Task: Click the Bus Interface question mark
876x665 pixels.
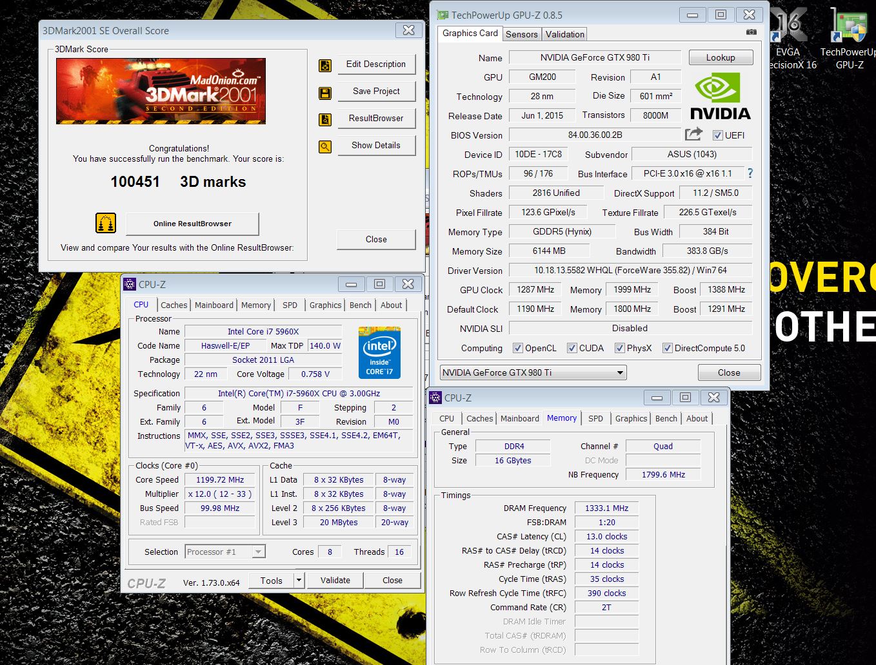Action: click(x=750, y=173)
